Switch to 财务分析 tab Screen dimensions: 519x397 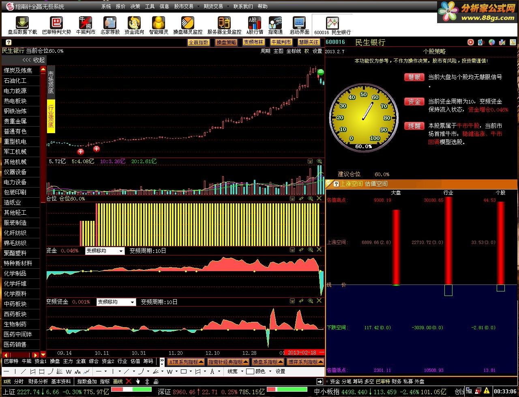pyautogui.click(x=38, y=382)
